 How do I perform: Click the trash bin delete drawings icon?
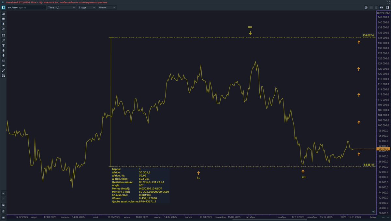[x=3, y=211]
